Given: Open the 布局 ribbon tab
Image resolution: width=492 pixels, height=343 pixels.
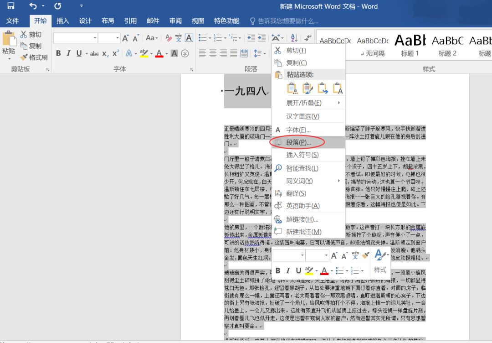Looking at the screenshot, I should click(x=108, y=21).
